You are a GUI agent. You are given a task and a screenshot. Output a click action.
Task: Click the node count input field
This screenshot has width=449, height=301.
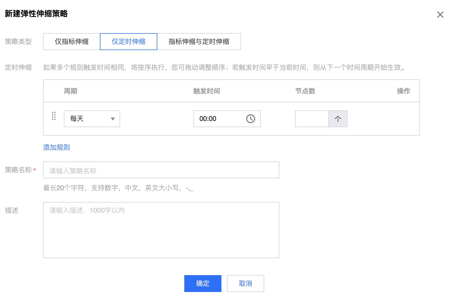(312, 119)
